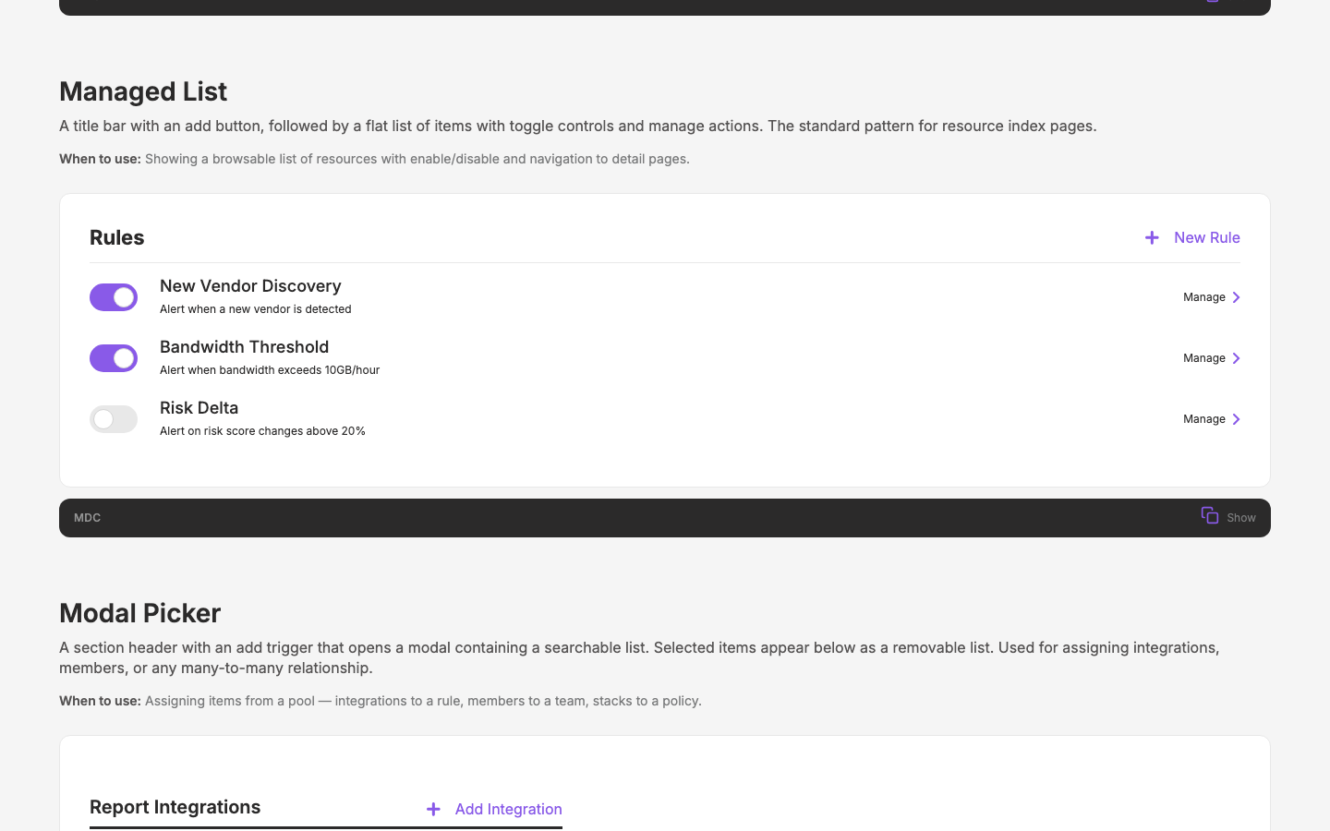
Task: Select the Bandwidth Threshold rule title
Action: tap(244, 347)
